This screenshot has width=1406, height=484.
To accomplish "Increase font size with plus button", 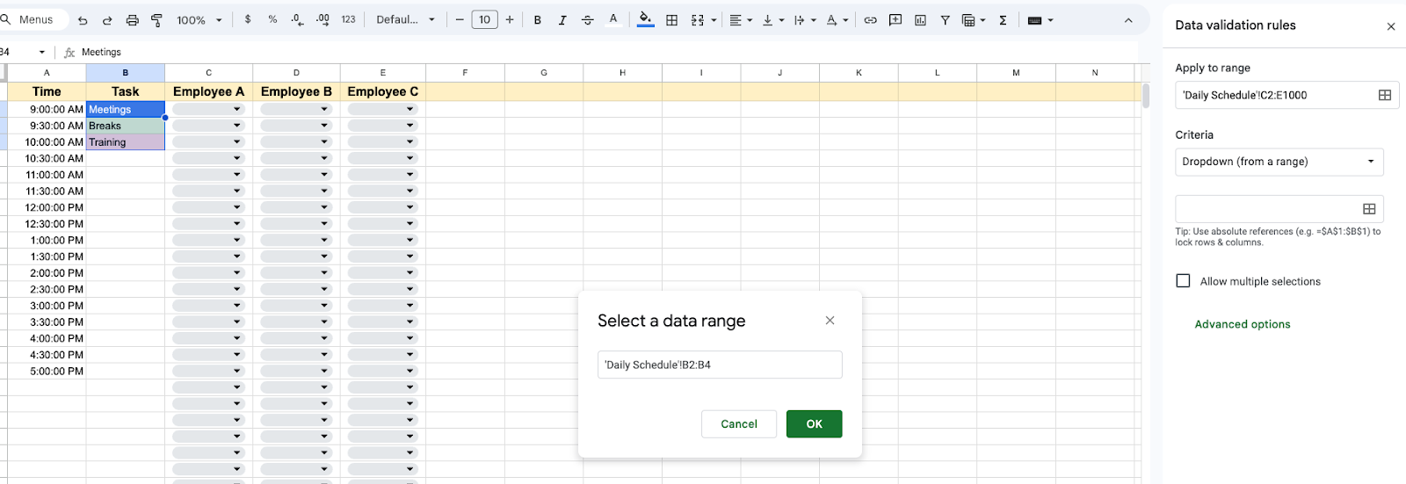I will (x=510, y=19).
